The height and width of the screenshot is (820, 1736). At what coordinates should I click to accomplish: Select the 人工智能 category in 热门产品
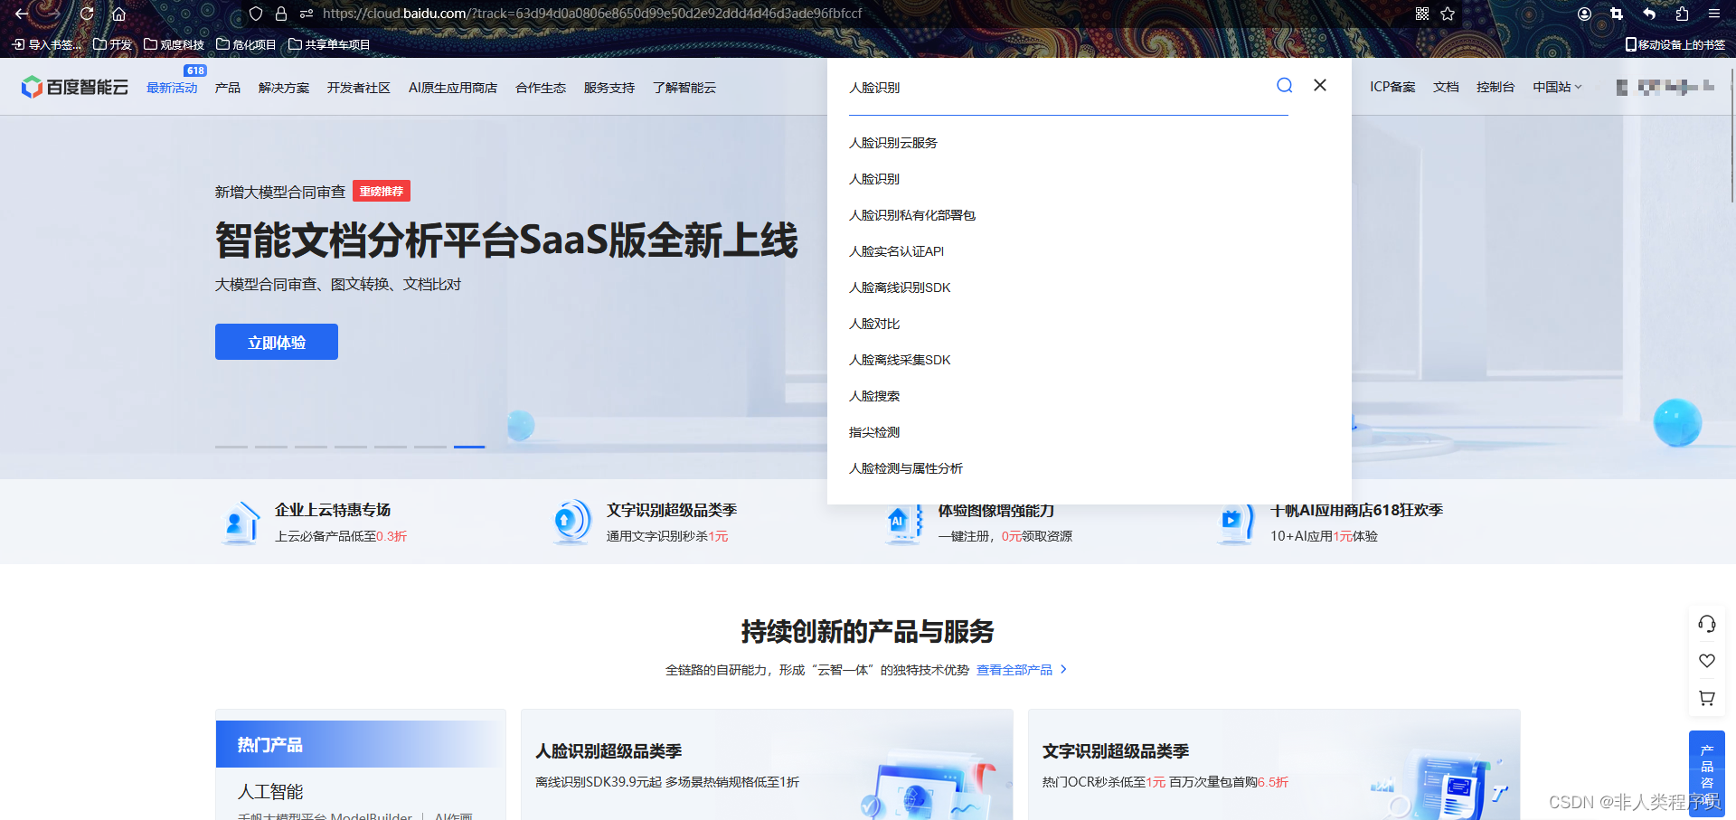[x=270, y=792]
